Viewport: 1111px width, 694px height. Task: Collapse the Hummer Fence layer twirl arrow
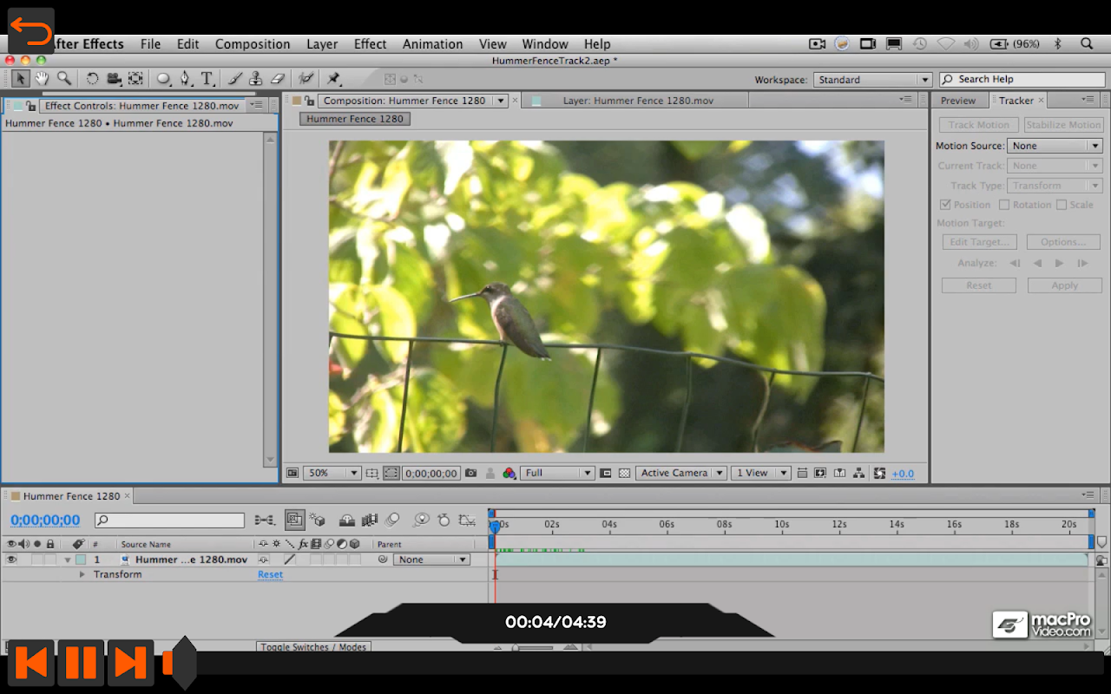pos(68,560)
